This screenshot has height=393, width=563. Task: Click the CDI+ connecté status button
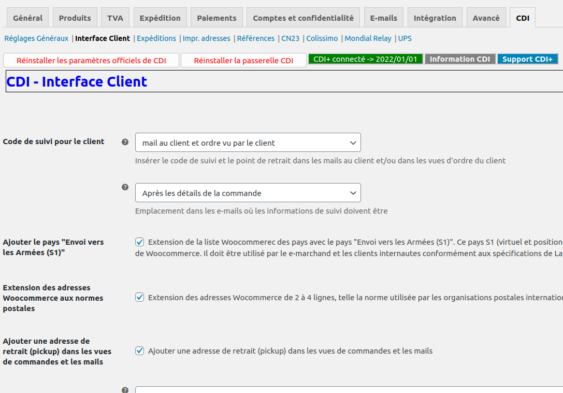pyautogui.click(x=365, y=59)
